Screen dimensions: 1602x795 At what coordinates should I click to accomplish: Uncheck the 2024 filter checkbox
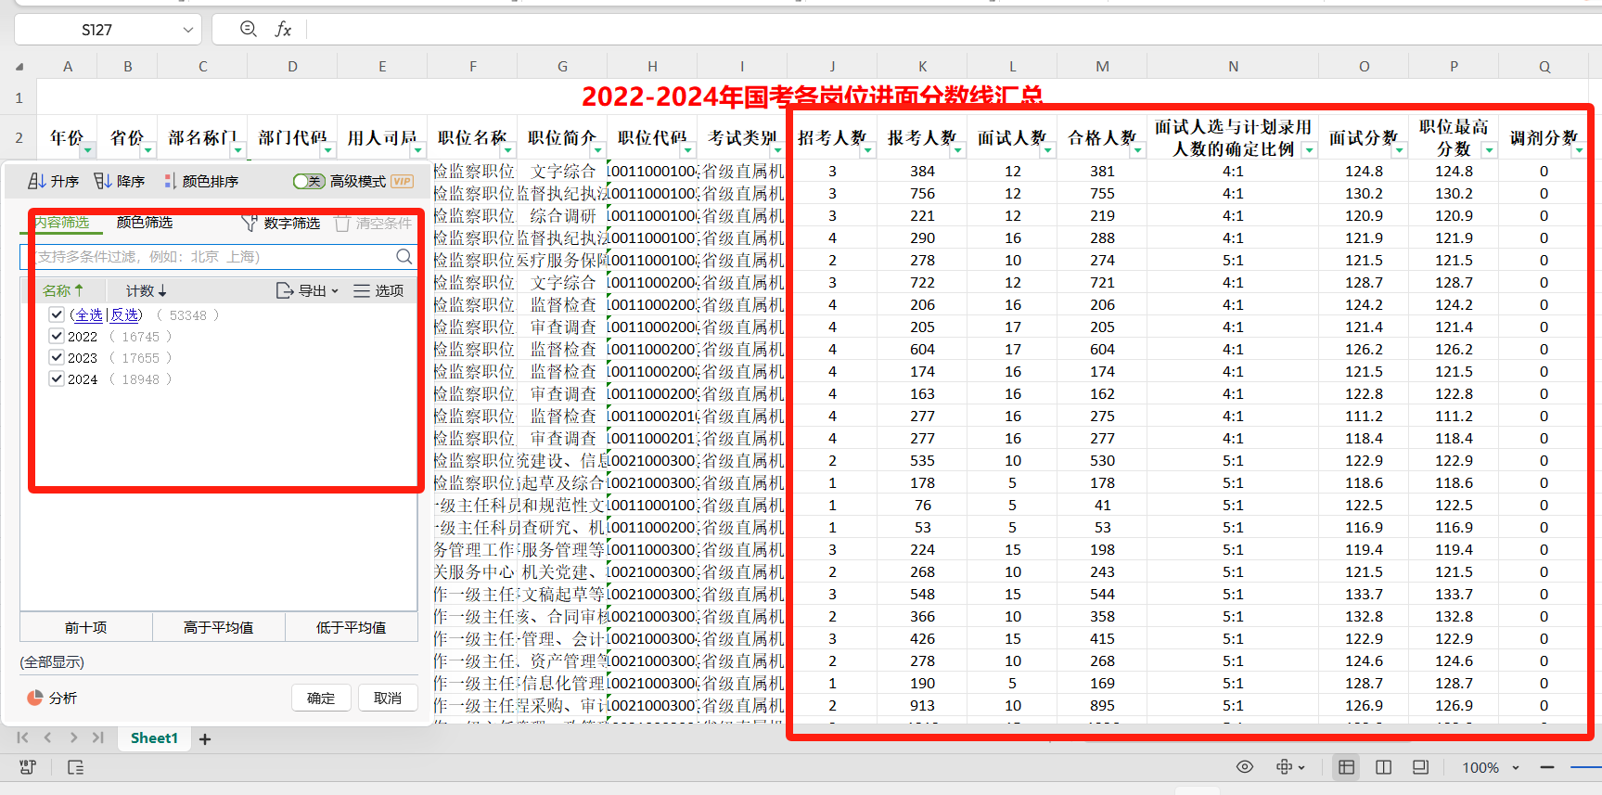click(57, 379)
